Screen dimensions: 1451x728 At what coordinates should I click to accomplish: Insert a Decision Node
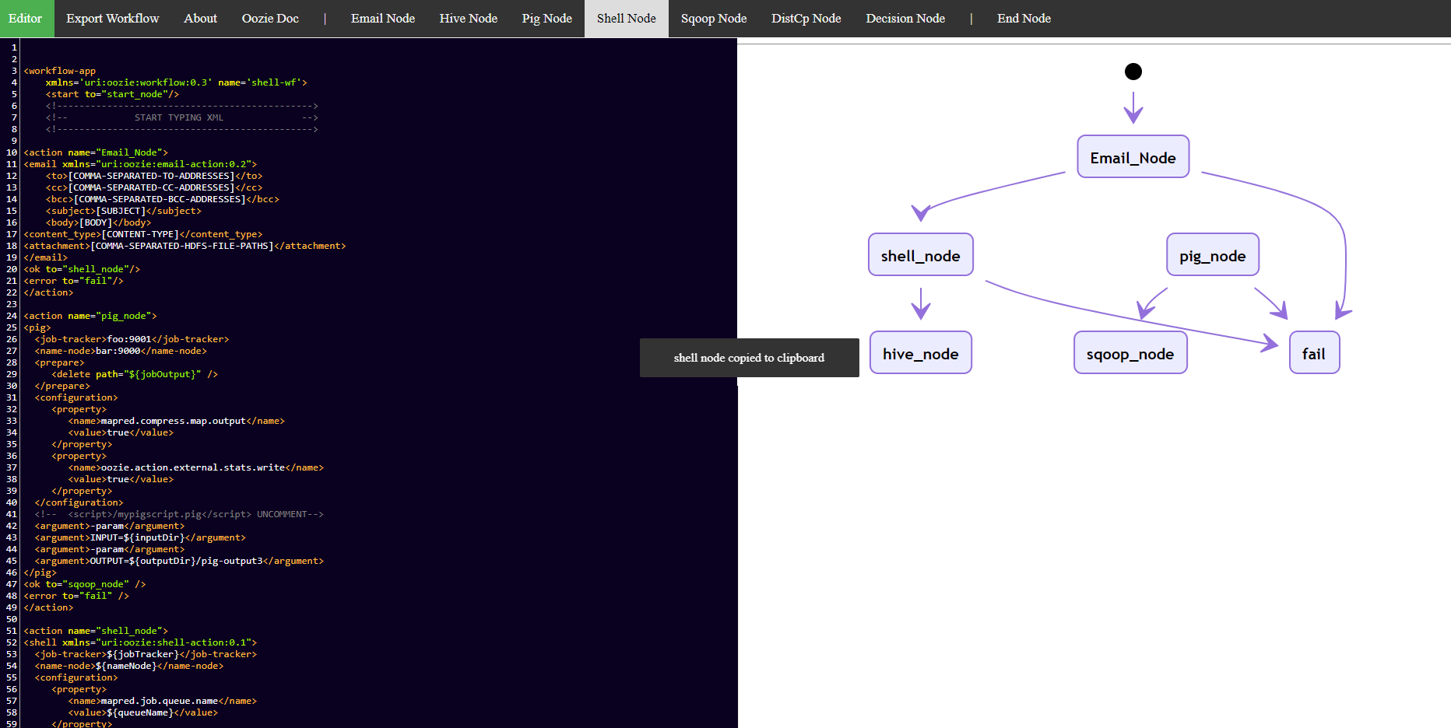click(905, 18)
